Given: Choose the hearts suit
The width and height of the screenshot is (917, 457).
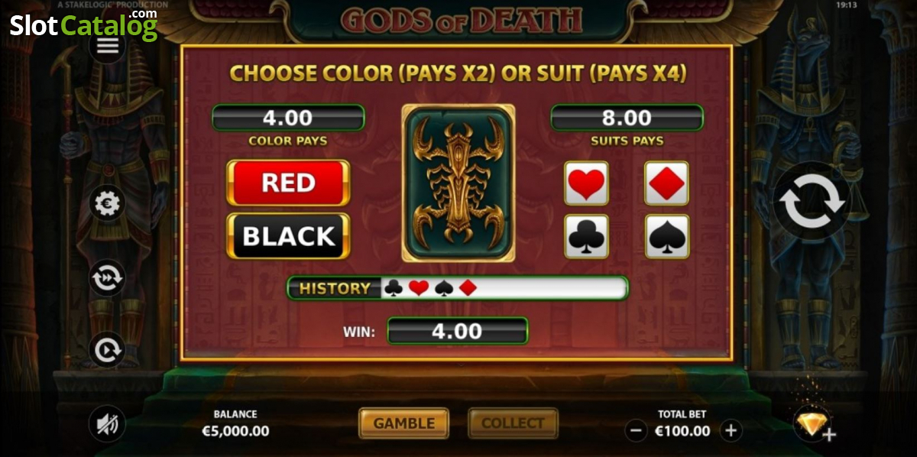Looking at the screenshot, I should click(x=586, y=183).
